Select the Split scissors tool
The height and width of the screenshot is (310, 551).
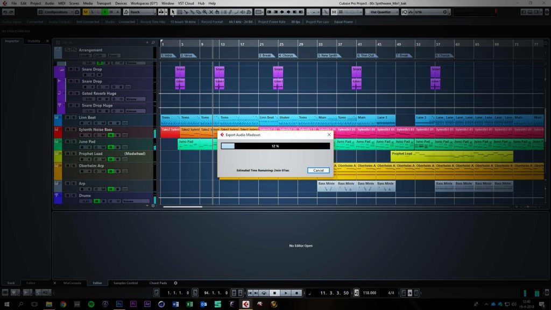[186, 12]
